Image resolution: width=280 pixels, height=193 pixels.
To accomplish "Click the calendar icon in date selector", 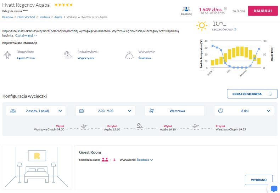I will tap(82, 111).
